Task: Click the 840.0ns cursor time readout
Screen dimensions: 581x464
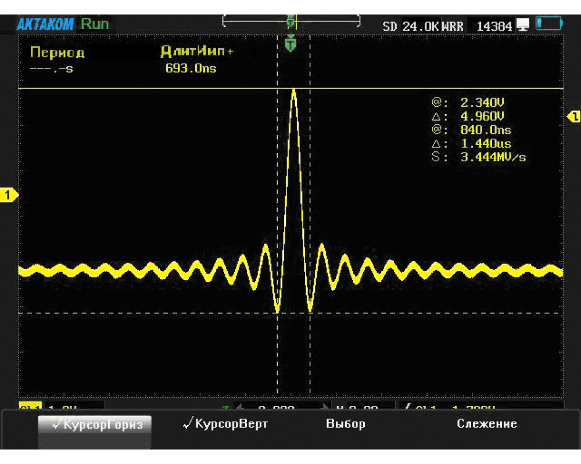Action: tap(486, 130)
